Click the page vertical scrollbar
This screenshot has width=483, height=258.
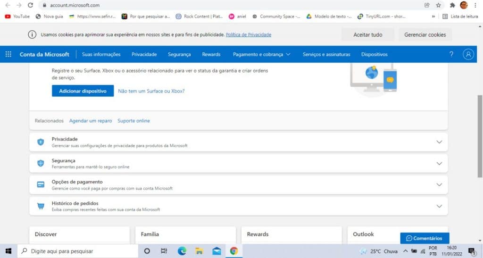tap(480, 136)
